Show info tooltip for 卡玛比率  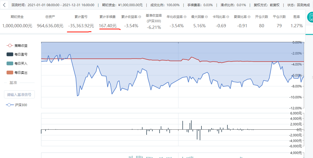coord(228,17)
